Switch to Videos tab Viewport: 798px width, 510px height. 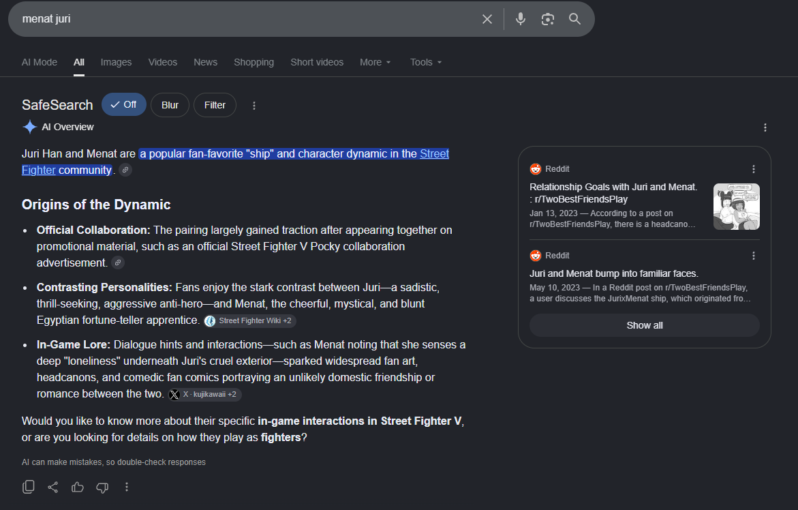163,62
